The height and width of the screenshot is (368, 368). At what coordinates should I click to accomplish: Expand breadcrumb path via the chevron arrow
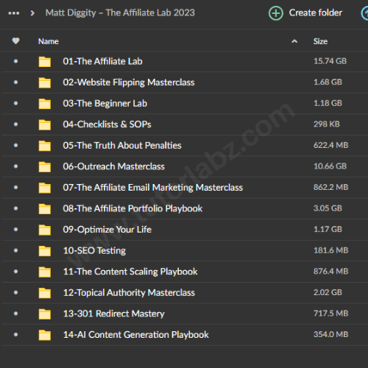tap(32, 13)
